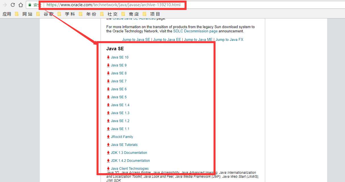This screenshot has width=345, height=182.
Task: Open the 项目 bookmark folder
Action: 152,14
